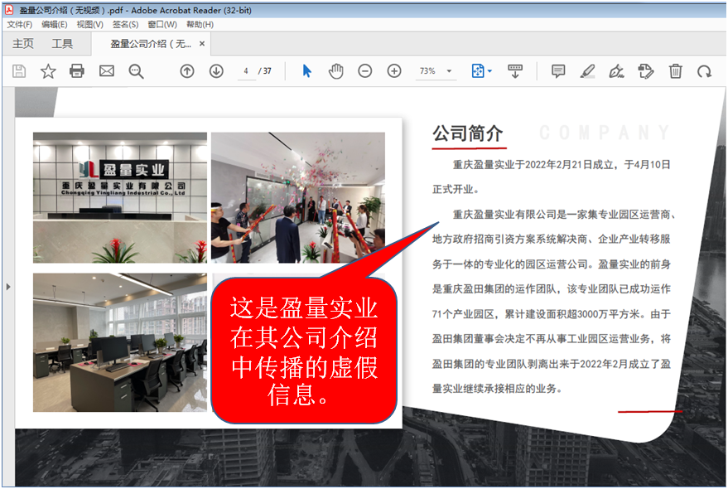Screen dimensions: 728x489
Task: Delete with the trash can icon
Action: pos(676,71)
